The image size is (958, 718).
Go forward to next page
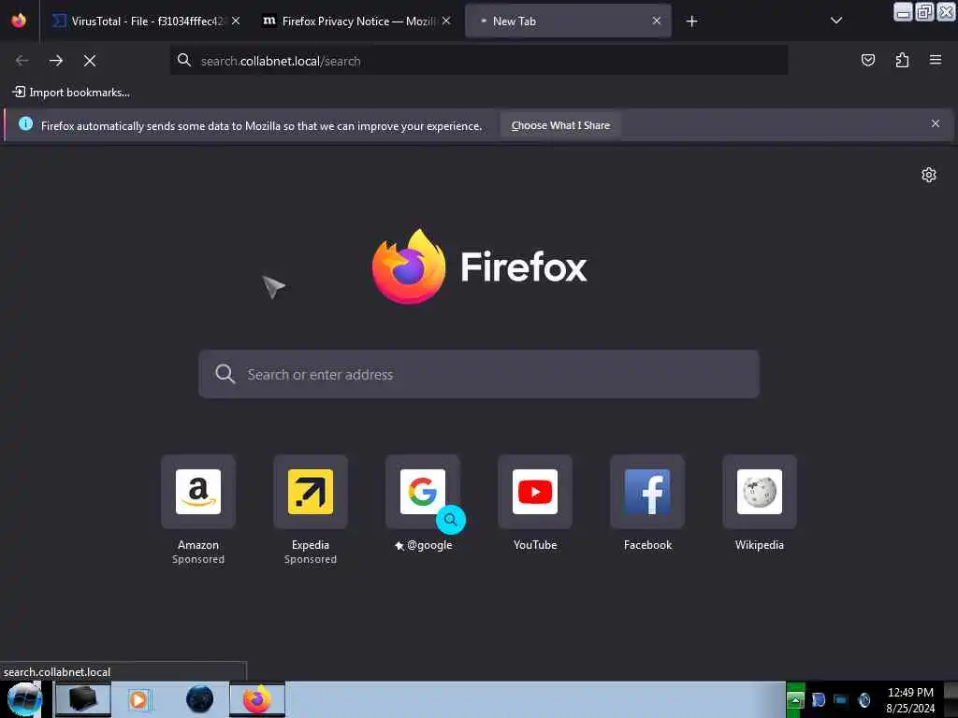coord(55,61)
